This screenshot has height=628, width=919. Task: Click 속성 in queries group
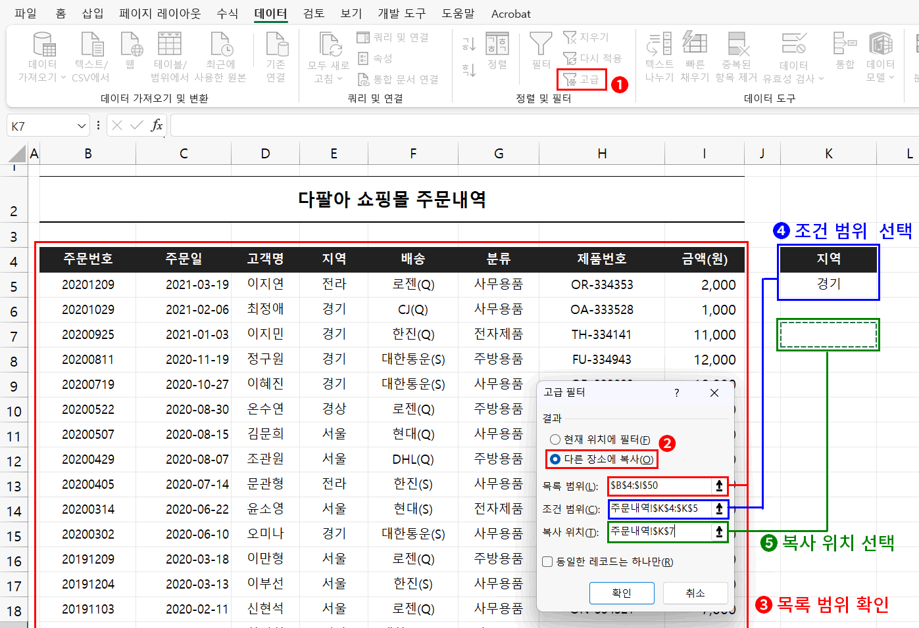click(375, 58)
